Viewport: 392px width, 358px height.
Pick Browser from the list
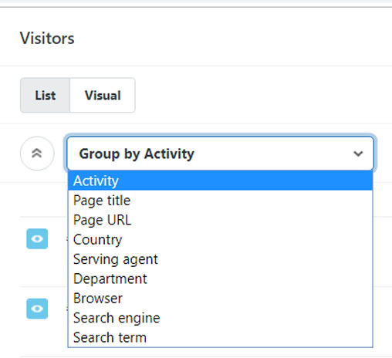220,298
